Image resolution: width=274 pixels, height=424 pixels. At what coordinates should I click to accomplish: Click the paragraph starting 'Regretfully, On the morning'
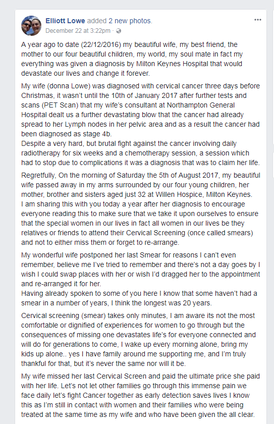click(140, 185)
